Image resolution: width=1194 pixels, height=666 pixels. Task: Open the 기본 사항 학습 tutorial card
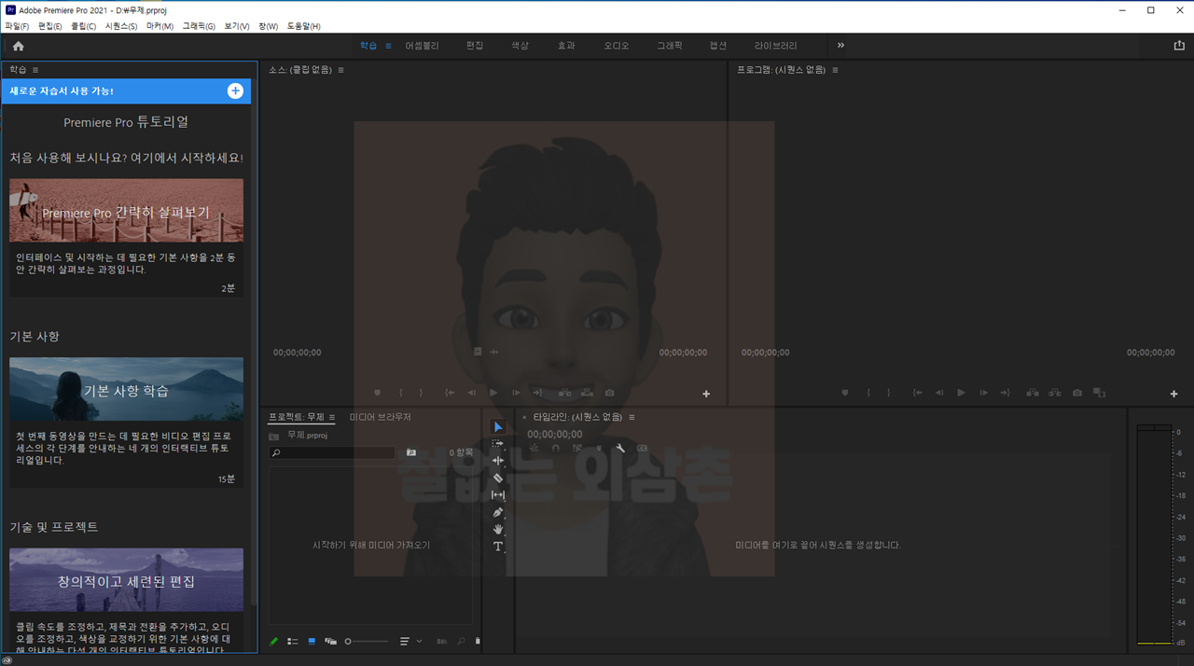coord(126,389)
